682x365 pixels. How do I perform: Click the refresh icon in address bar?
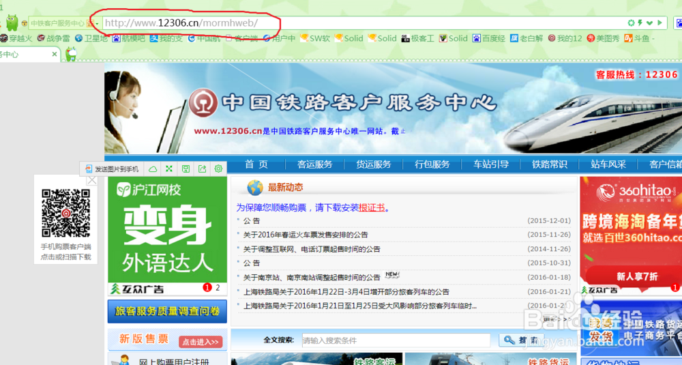pyautogui.click(x=631, y=23)
